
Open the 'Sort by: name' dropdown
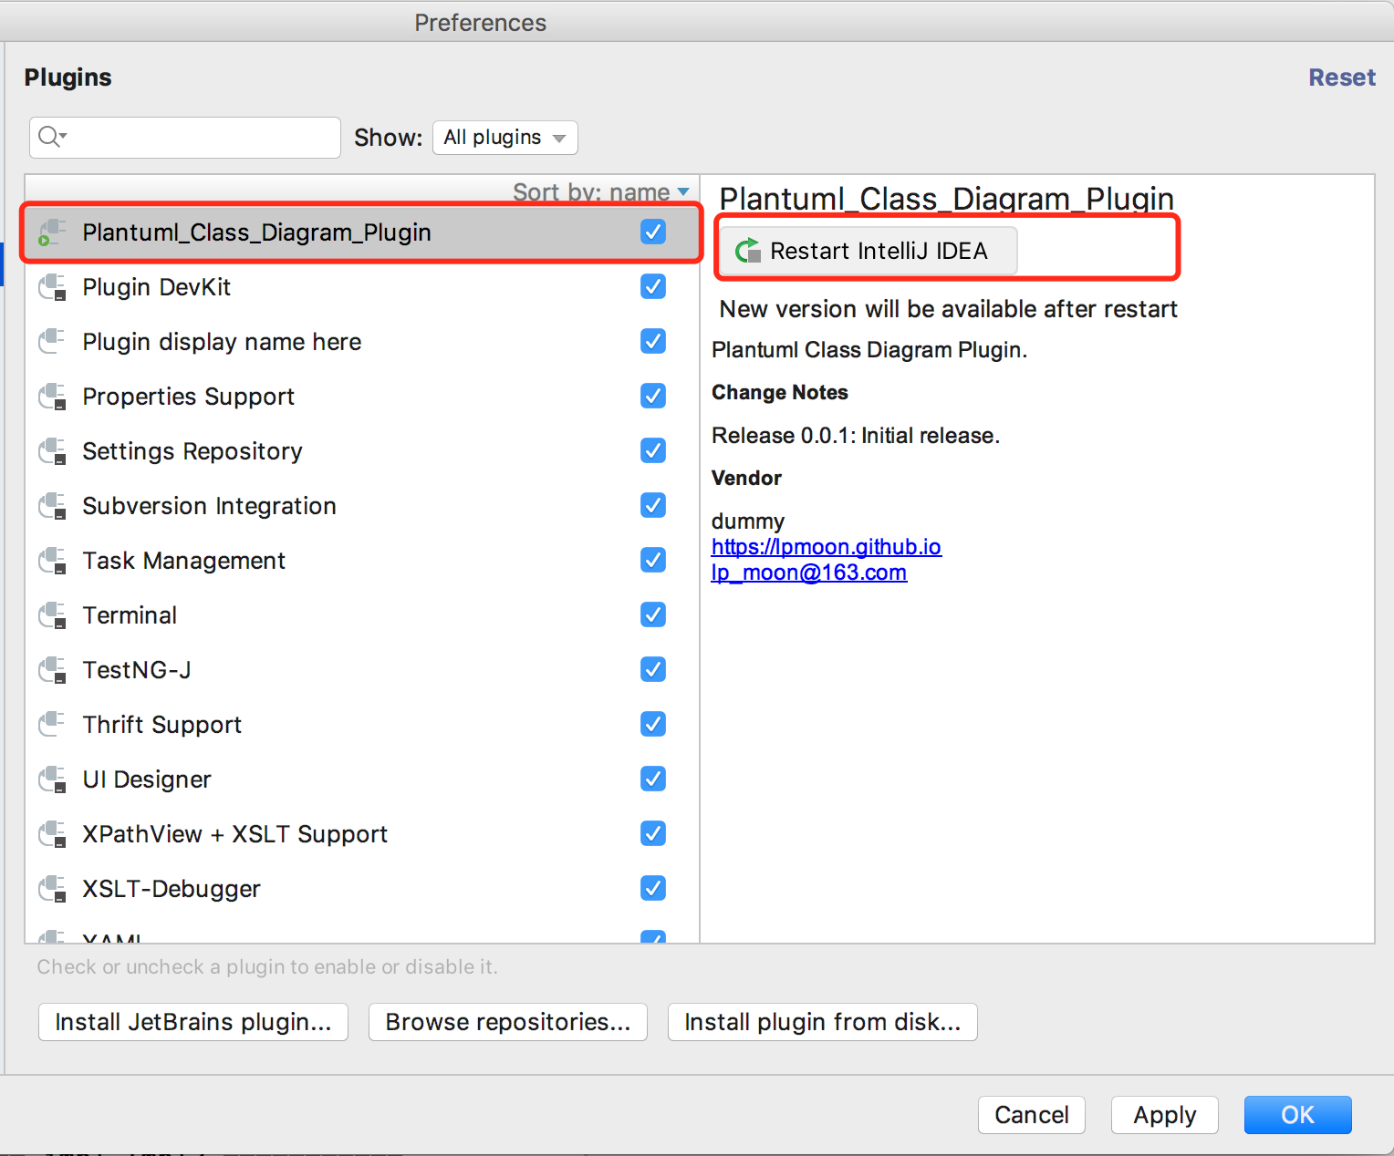click(x=600, y=191)
